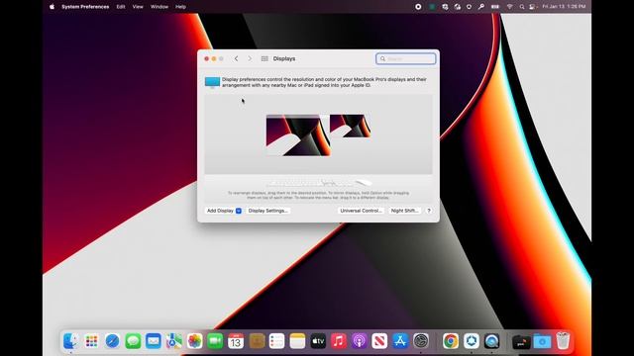634x356 pixels.
Task: Open Spotlight search in menu bar
Action: (522, 7)
